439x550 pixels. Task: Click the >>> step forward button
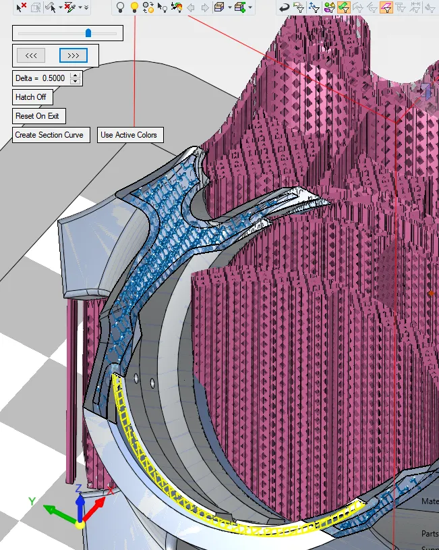click(74, 55)
